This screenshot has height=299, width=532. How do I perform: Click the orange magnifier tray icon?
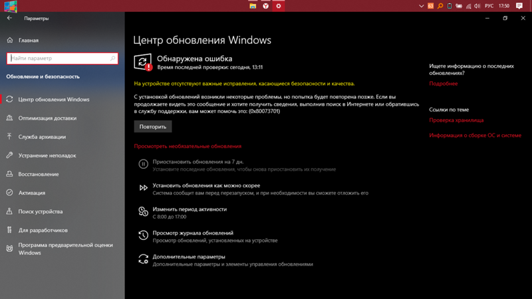[x=440, y=6]
